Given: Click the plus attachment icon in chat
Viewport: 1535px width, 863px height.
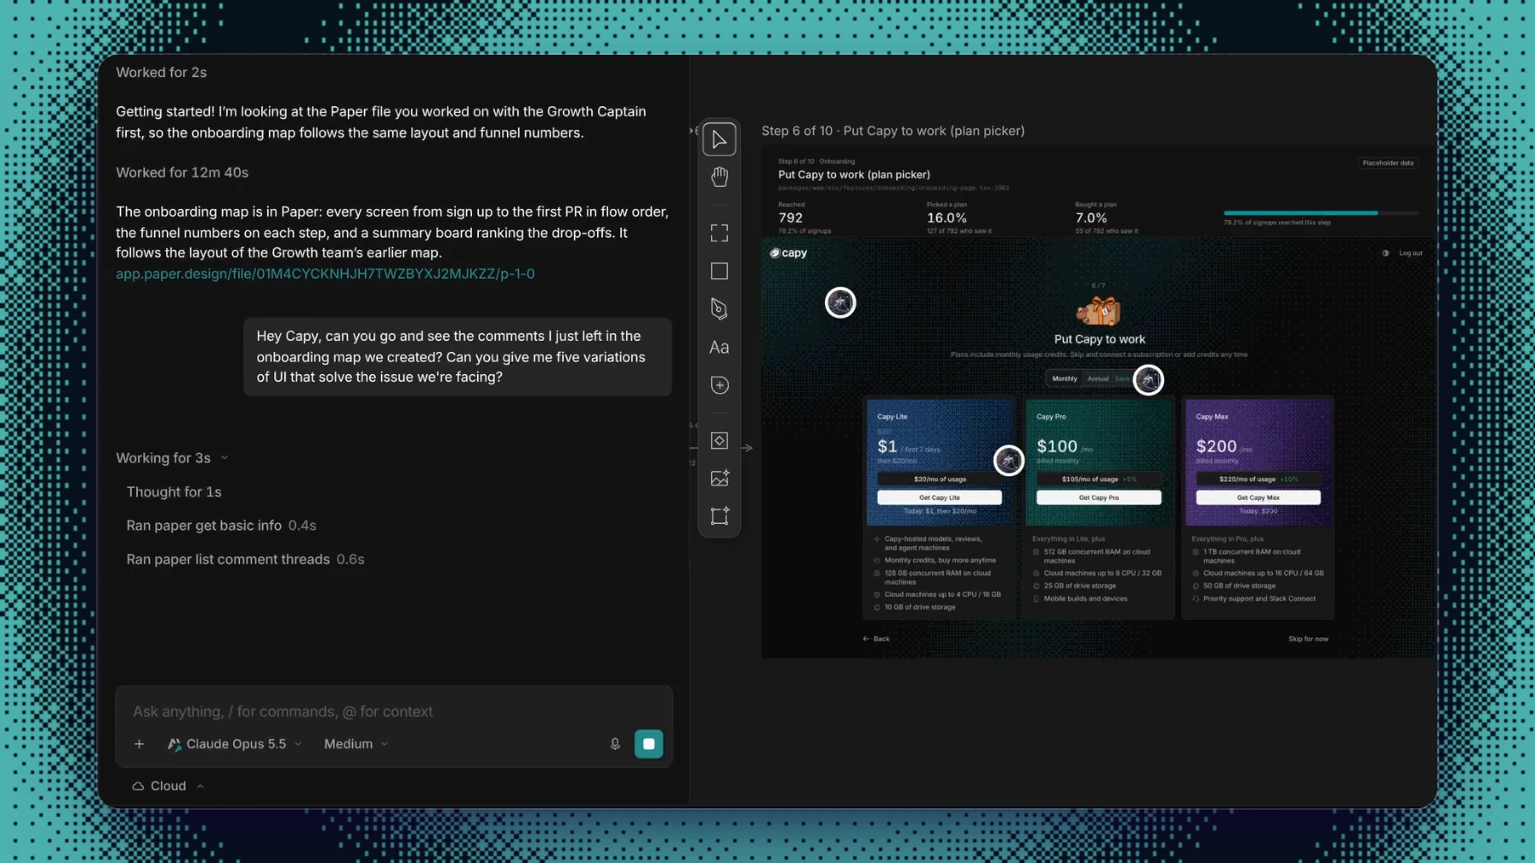Looking at the screenshot, I should tap(139, 744).
